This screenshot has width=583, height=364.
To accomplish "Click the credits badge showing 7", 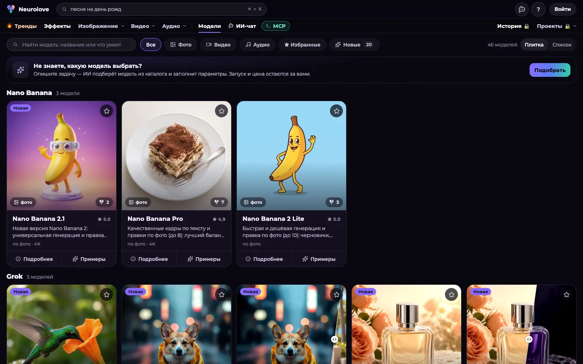I will point(219,202).
